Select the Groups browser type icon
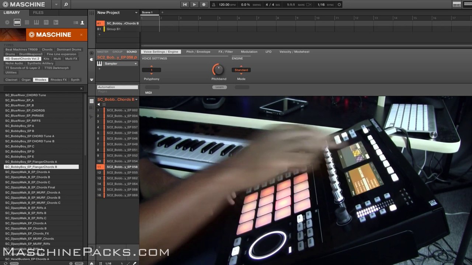The width and height of the screenshot is (472, 265). click(x=17, y=22)
